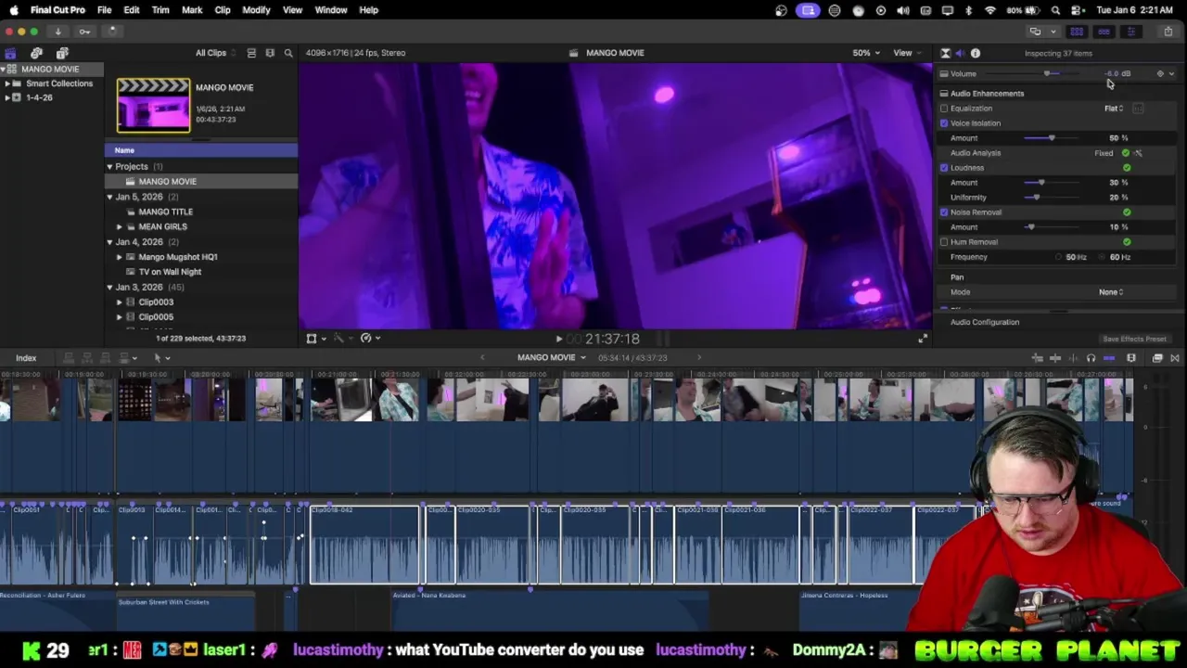Screen dimensions: 1187x668
Task: Open the viewer 50% zoom dropdown
Action: (866, 53)
